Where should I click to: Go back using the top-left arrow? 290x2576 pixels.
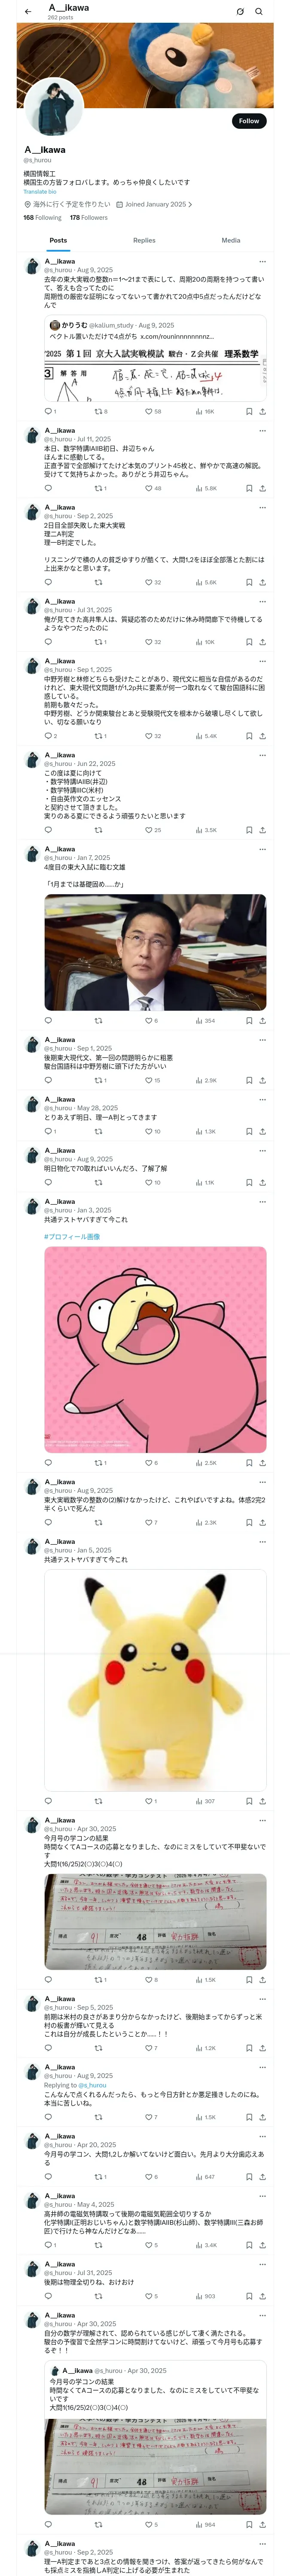(28, 11)
